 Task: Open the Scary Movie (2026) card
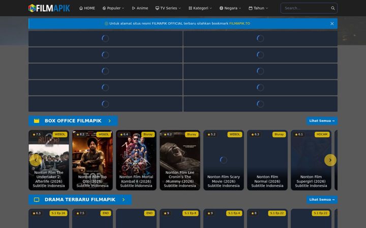click(223, 160)
